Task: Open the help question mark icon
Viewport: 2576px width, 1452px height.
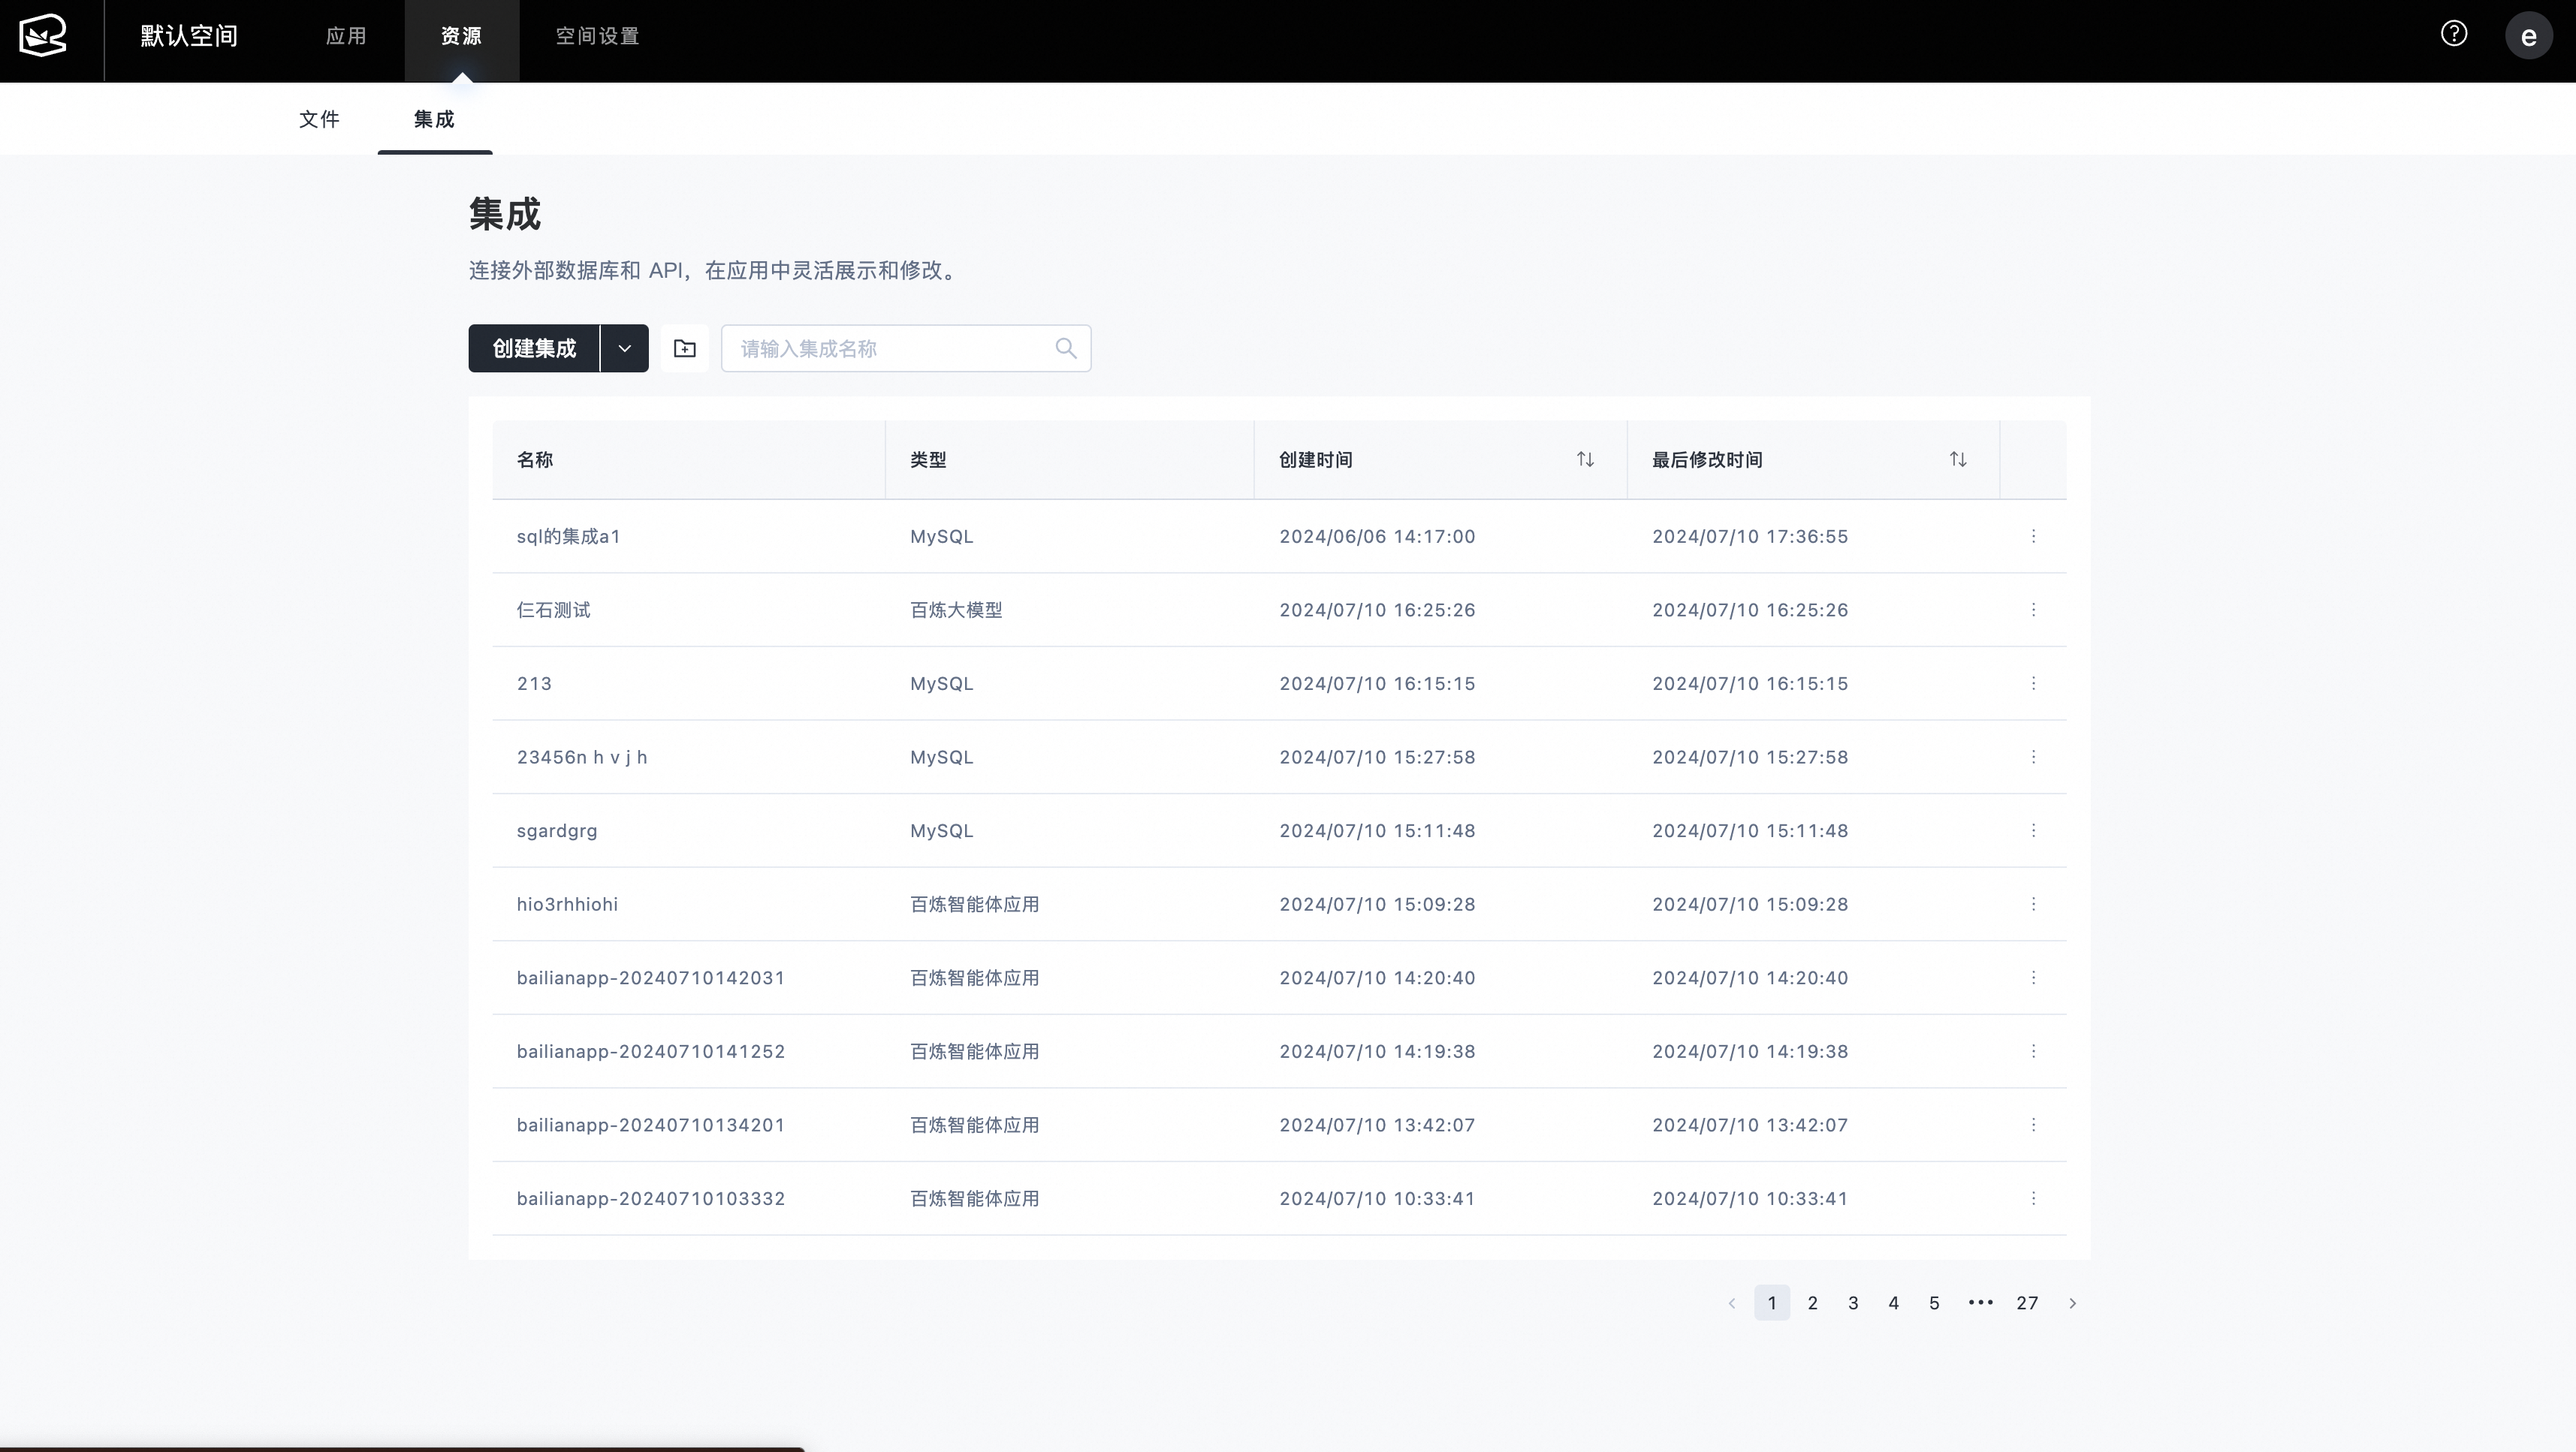Action: (2453, 34)
